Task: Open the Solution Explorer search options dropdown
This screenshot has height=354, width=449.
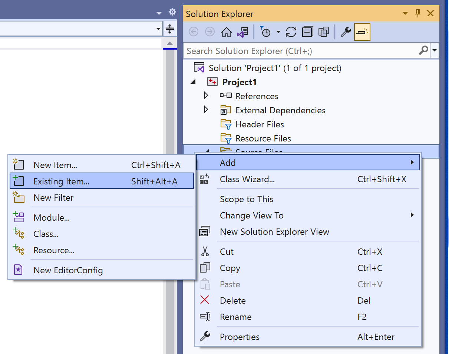Action: (x=434, y=51)
